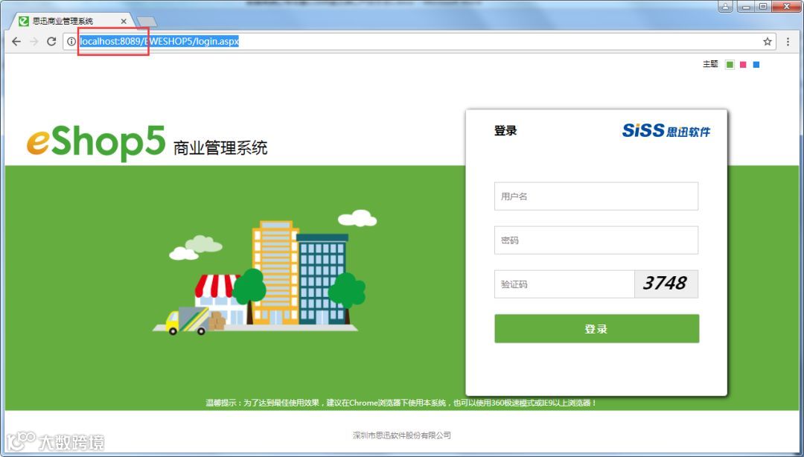The image size is (804, 457).
Task: Choose the pink theme swatch
Action: (743, 65)
